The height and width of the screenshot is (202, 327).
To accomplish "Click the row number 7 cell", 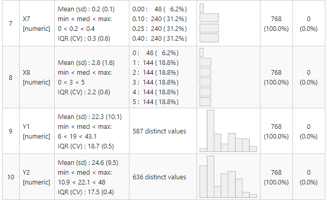I will (x=11, y=23).
